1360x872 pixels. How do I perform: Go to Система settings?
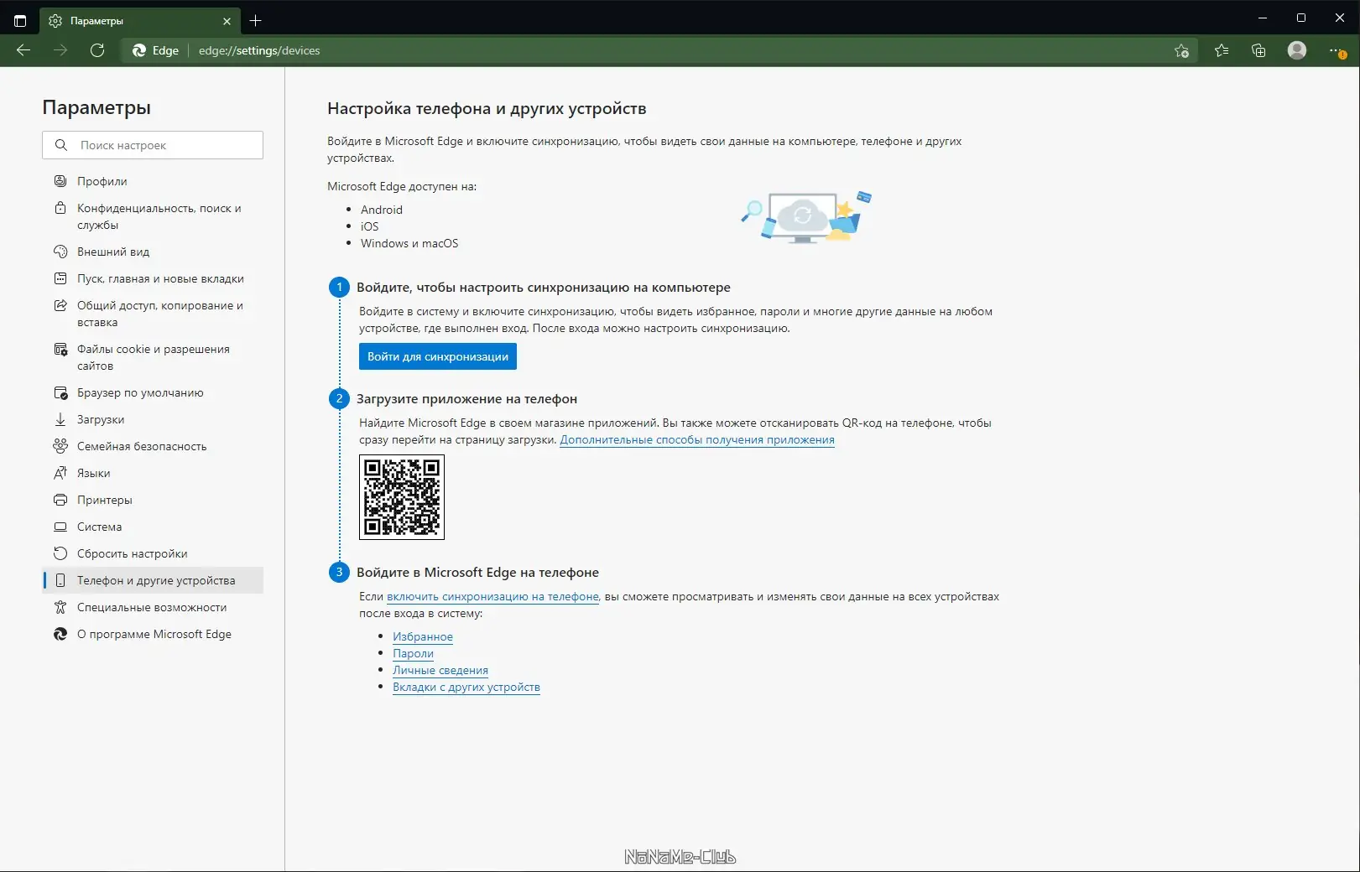point(153,527)
